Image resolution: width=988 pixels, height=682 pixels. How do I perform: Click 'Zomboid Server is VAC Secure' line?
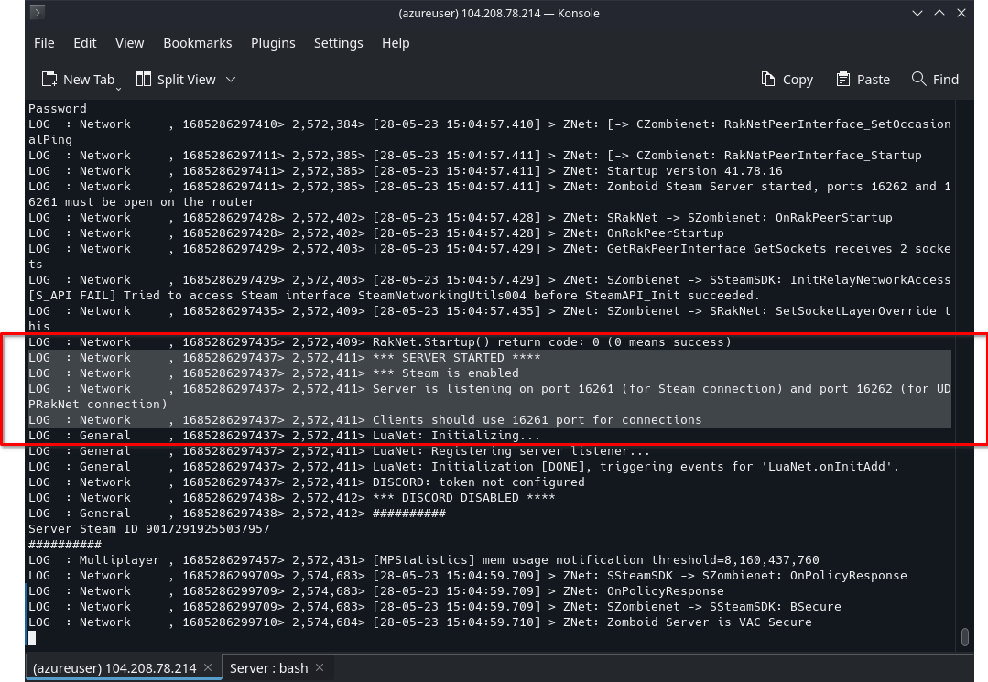pyautogui.click(x=419, y=622)
